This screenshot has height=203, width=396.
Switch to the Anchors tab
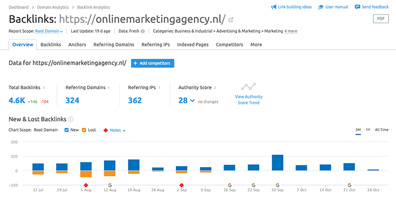[x=77, y=45]
